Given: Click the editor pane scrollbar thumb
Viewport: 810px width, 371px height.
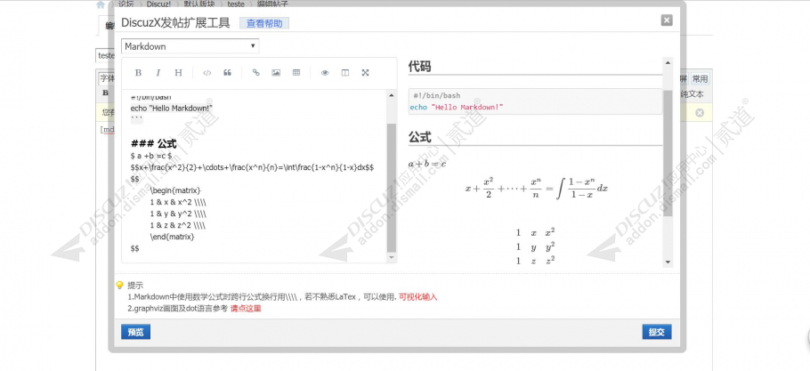Looking at the screenshot, I should (x=391, y=188).
